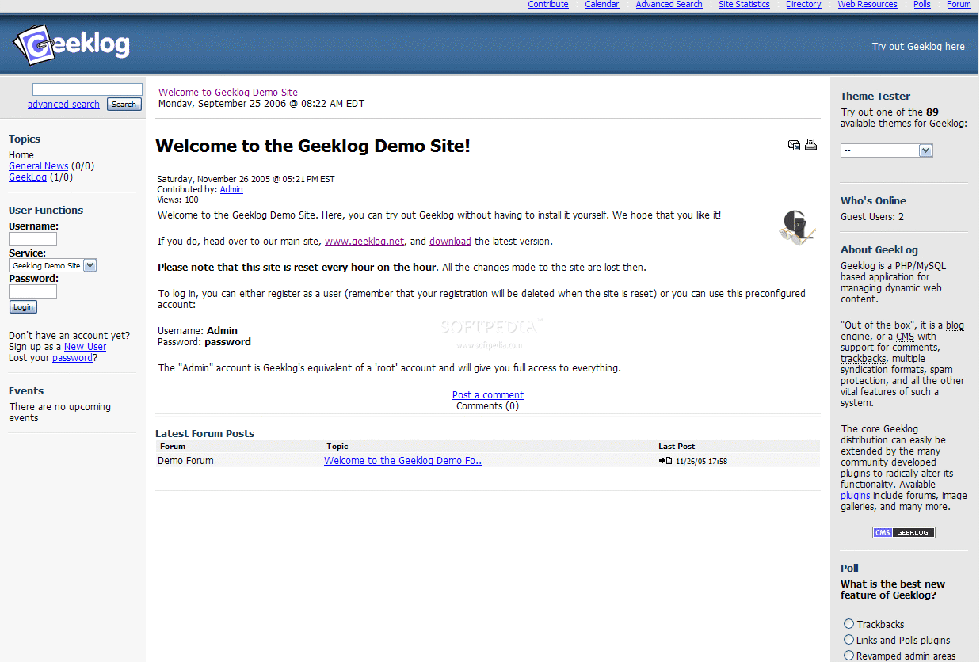Open the Post a comment link
The width and height of the screenshot is (980, 662).
click(488, 395)
